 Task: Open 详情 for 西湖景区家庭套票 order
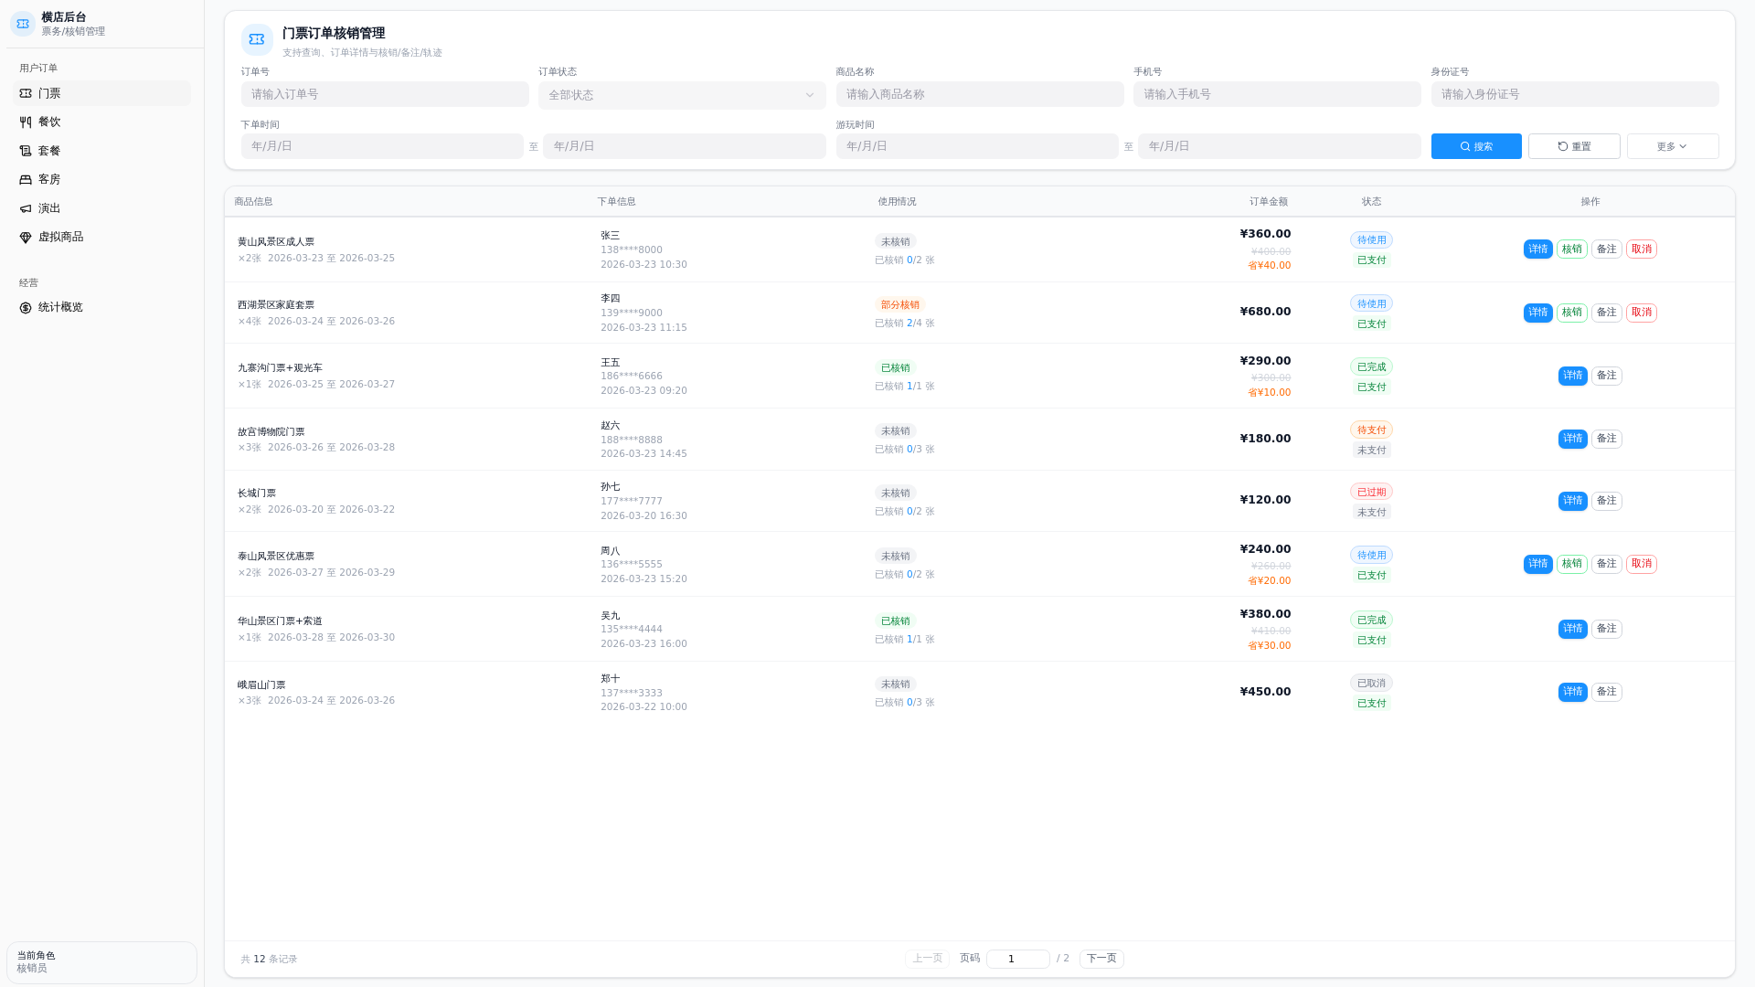pyautogui.click(x=1538, y=313)
